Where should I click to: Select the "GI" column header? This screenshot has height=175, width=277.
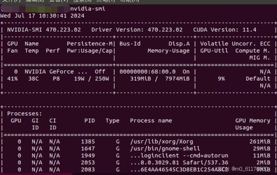pyautogui.click(x=35, y=121)
